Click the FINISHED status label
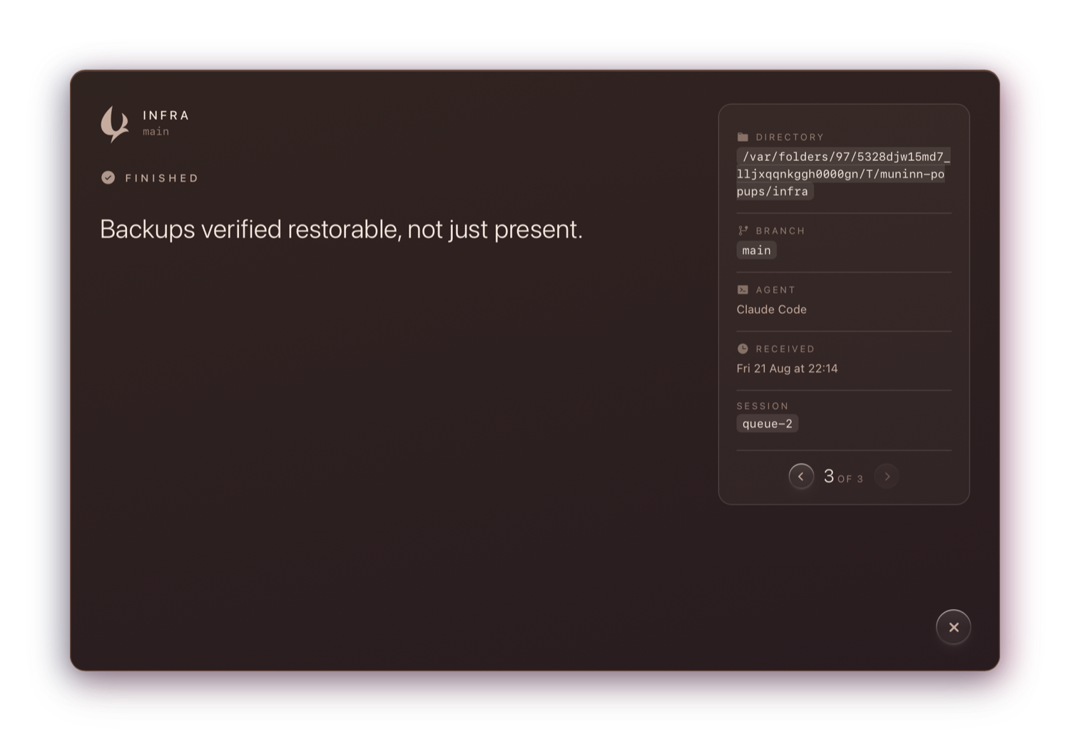 (x=162, y=178)
